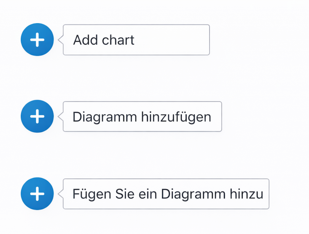The height and width of the screenshot is (234, 309).
Task: Select the English Add chart label box
Action: (136, 40)
